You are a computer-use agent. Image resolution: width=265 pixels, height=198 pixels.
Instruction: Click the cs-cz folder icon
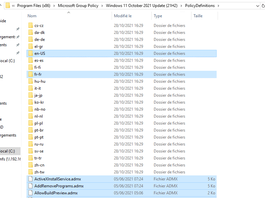point(30,26)
